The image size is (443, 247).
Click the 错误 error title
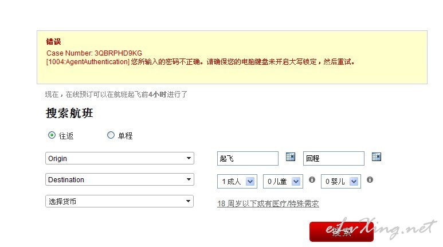[54, 41]
